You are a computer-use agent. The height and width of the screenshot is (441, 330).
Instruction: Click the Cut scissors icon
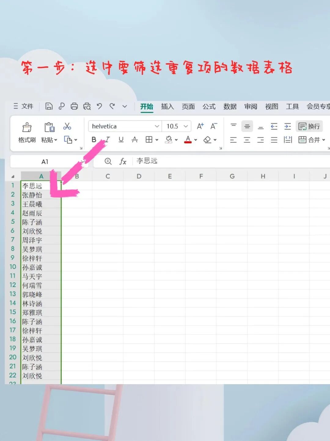[x=67, y=126]
